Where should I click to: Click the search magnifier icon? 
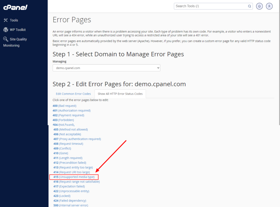coord(249,6)
